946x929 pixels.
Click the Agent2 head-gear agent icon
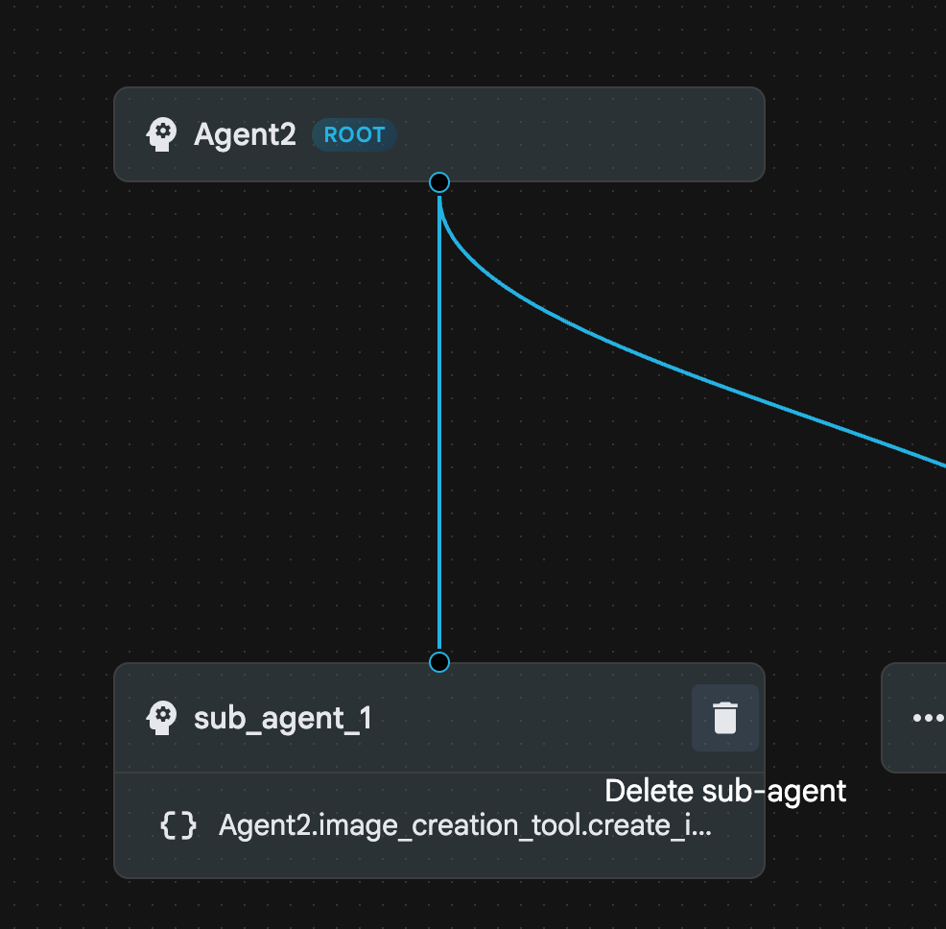(x=161, y=134)
